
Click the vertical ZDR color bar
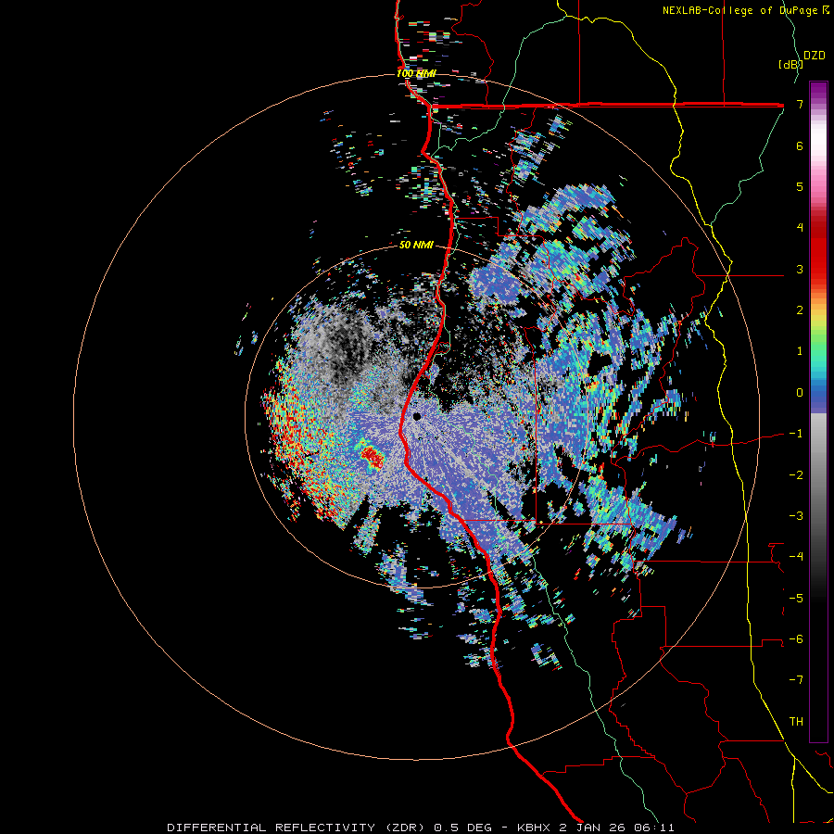click(818, 411)
